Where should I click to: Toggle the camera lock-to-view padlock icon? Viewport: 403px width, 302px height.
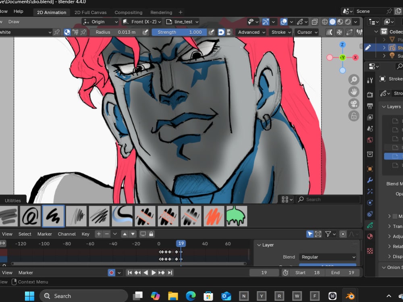click(x=354, y=116)
